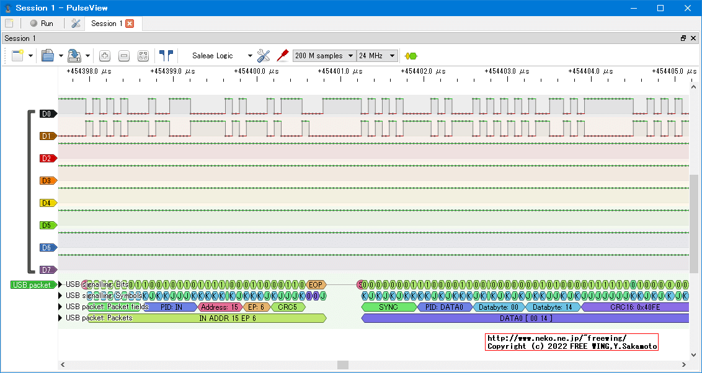Click the +454400.0 µs ruler timestamp
Screen dimensions: 702x373
point(257,71)
